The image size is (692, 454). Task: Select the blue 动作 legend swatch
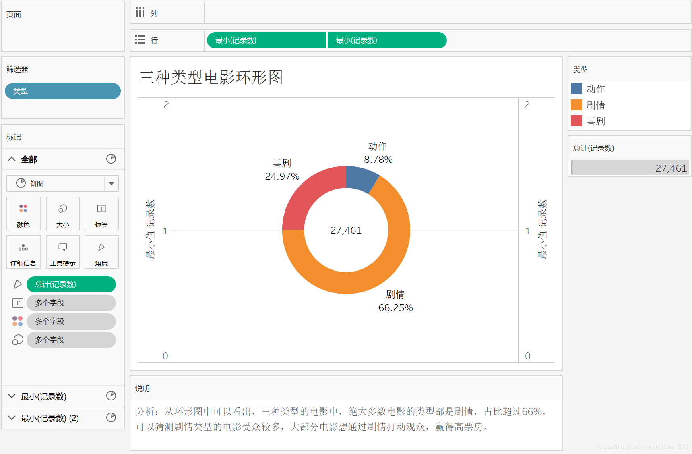coord(576,89)
